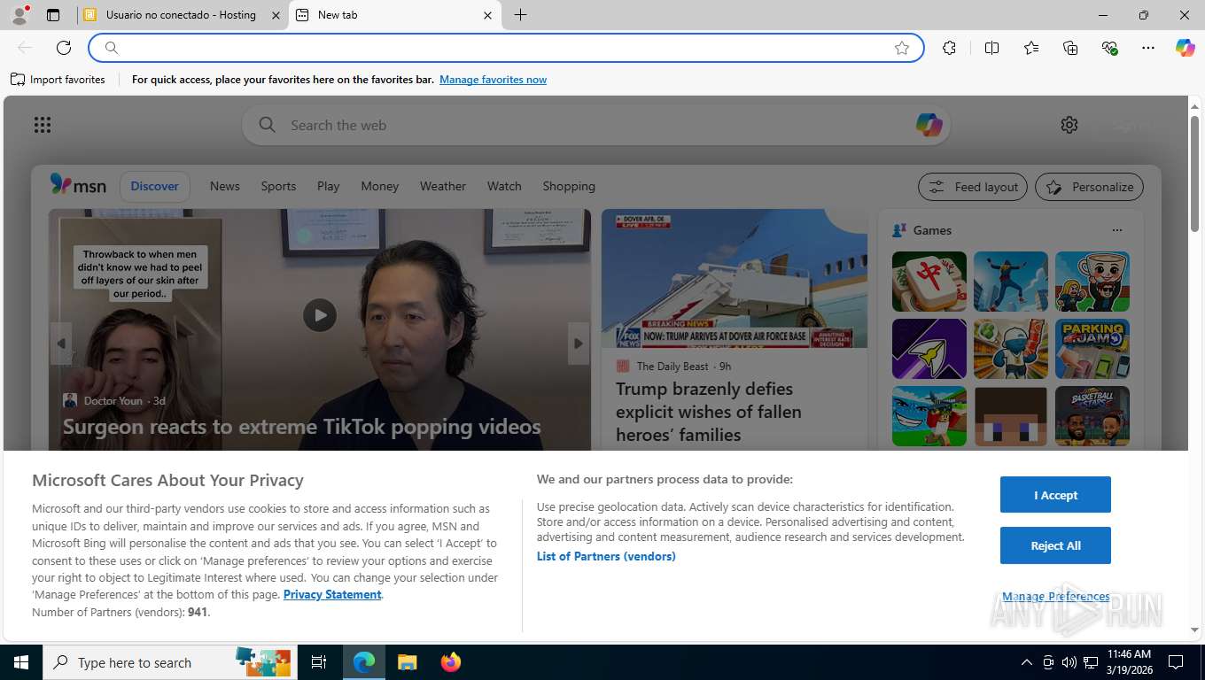1205x680 pixels.
Task: Open the Mahjong game tile
Action: click(929, 282)
